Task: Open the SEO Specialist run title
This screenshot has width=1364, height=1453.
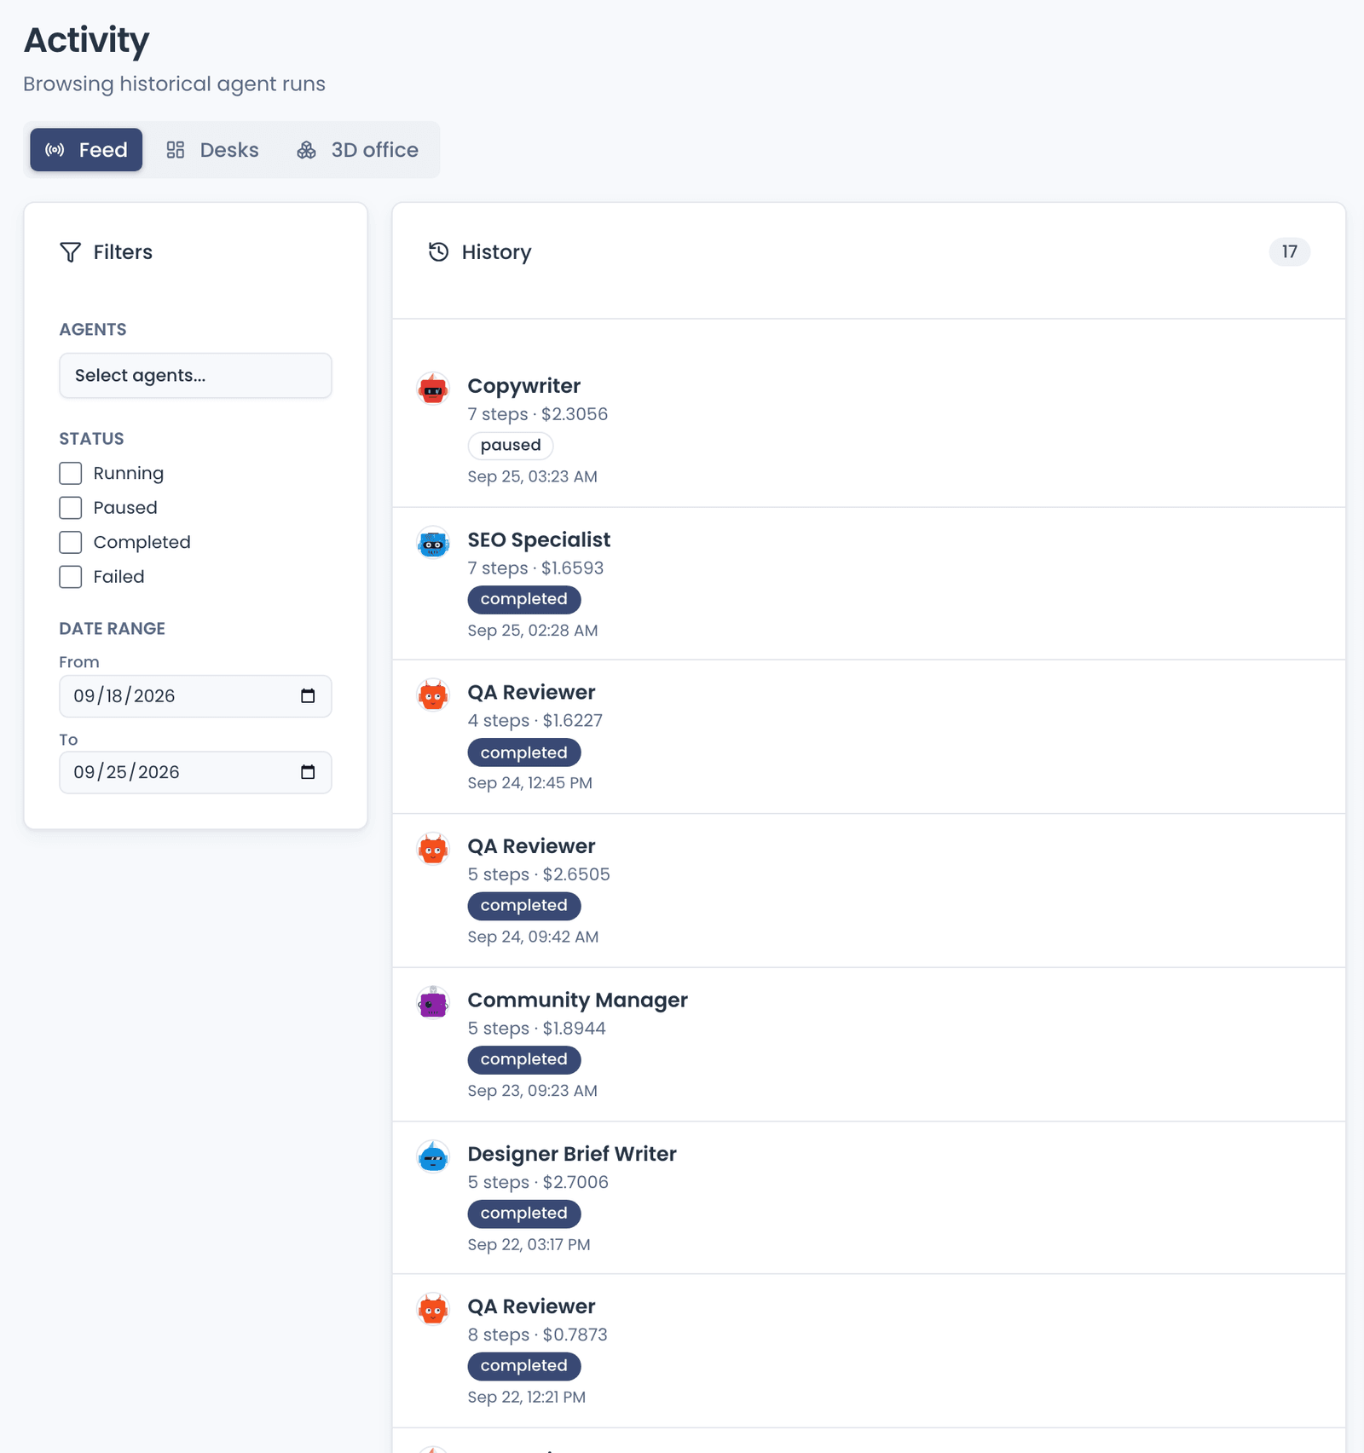Action: tap(539, 539)
